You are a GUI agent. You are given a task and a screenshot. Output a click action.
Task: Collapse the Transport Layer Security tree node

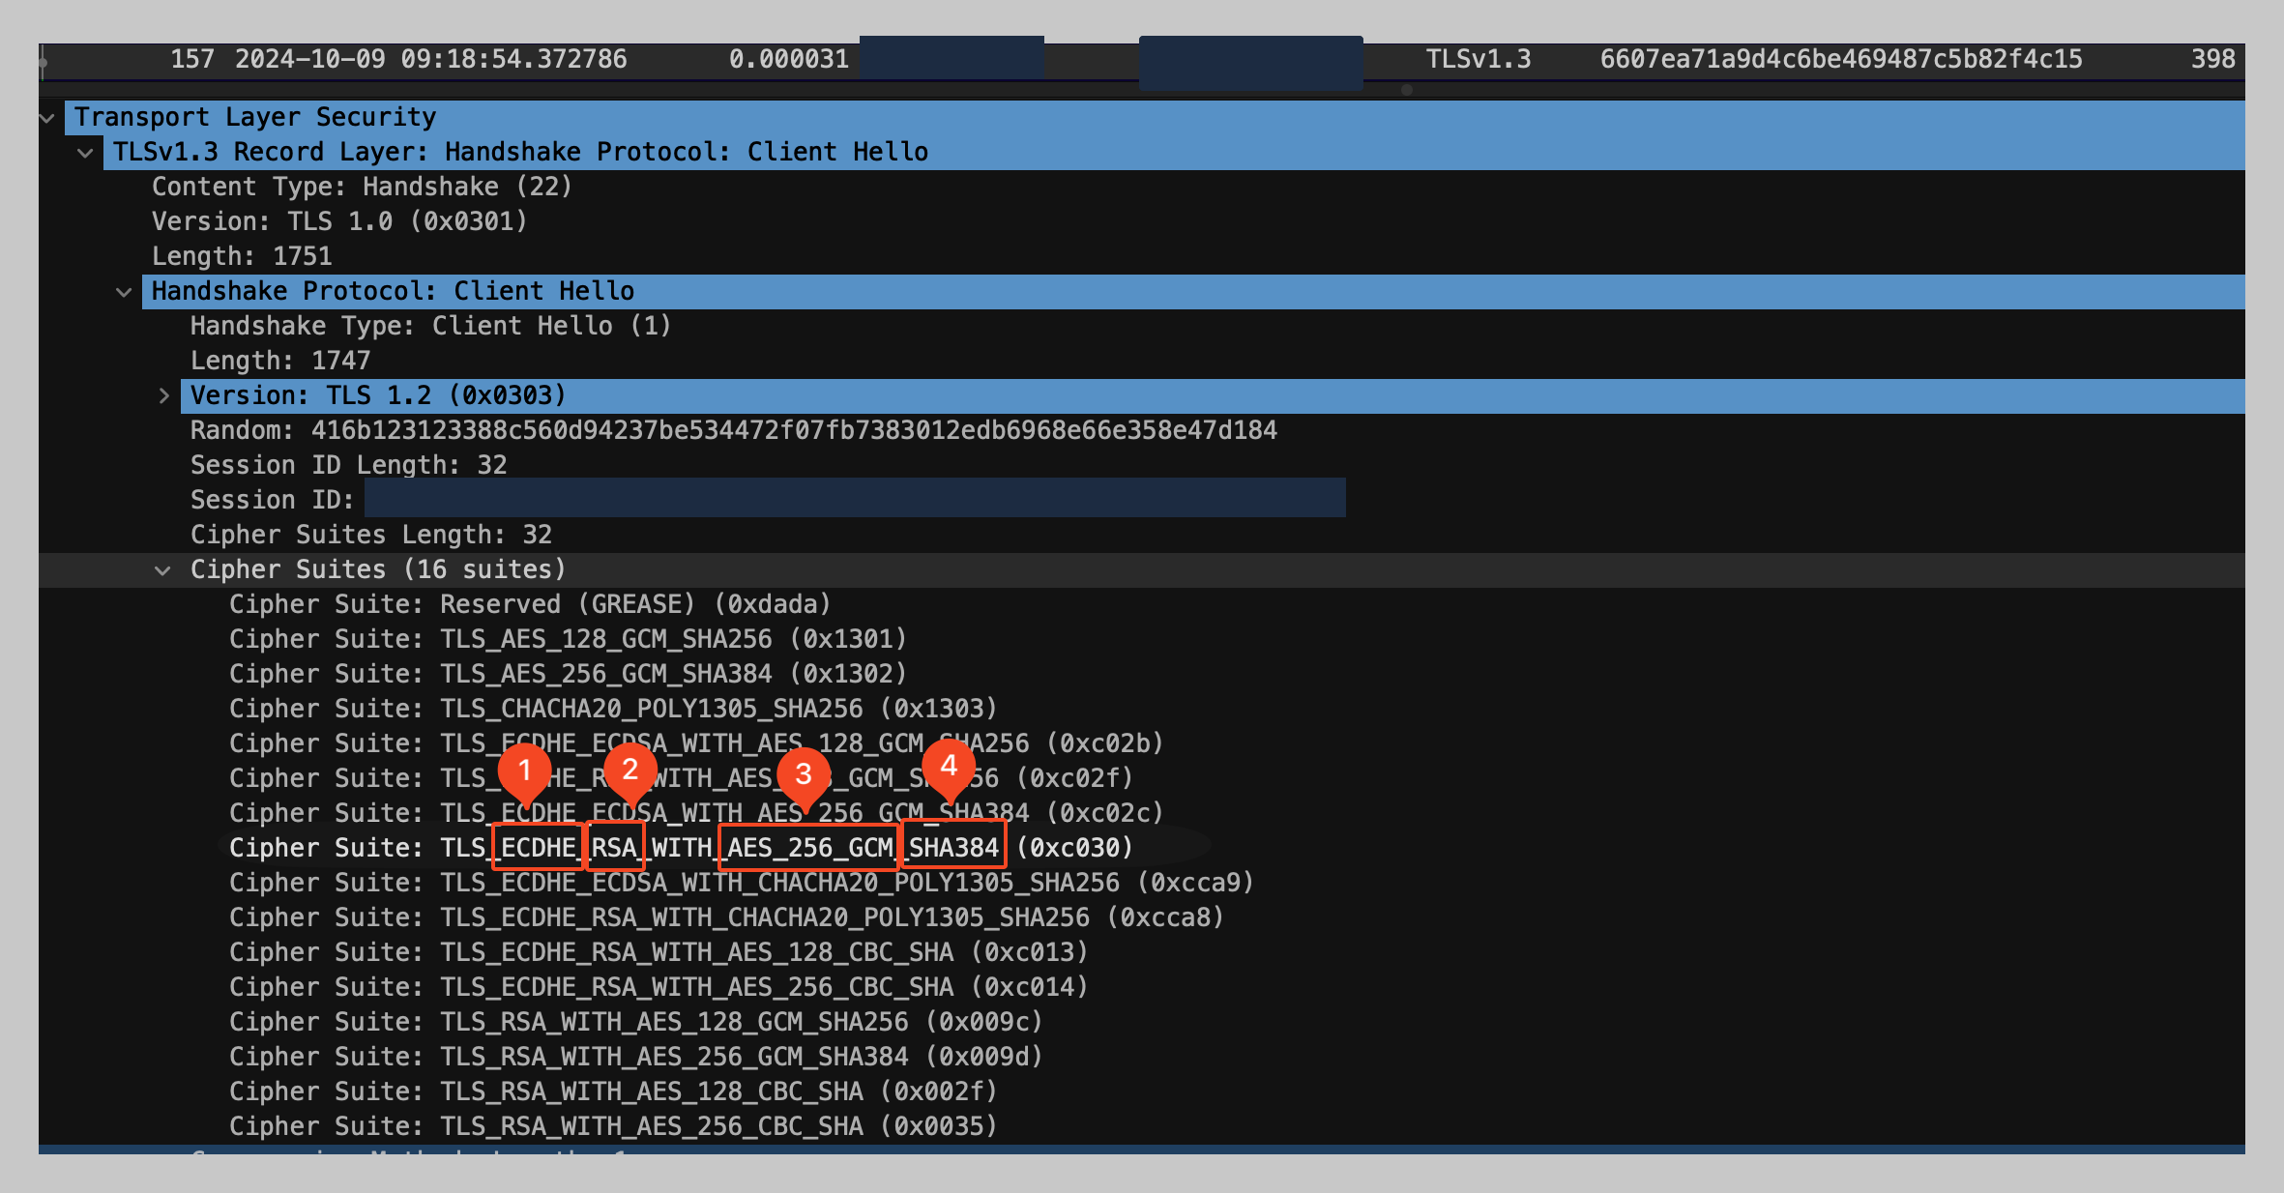46,118
